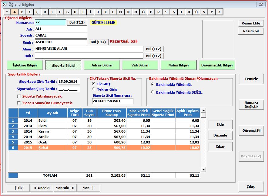Click Öğrenci Sil button
Viewport: 268px width, 196px height.
coord(251,130)
